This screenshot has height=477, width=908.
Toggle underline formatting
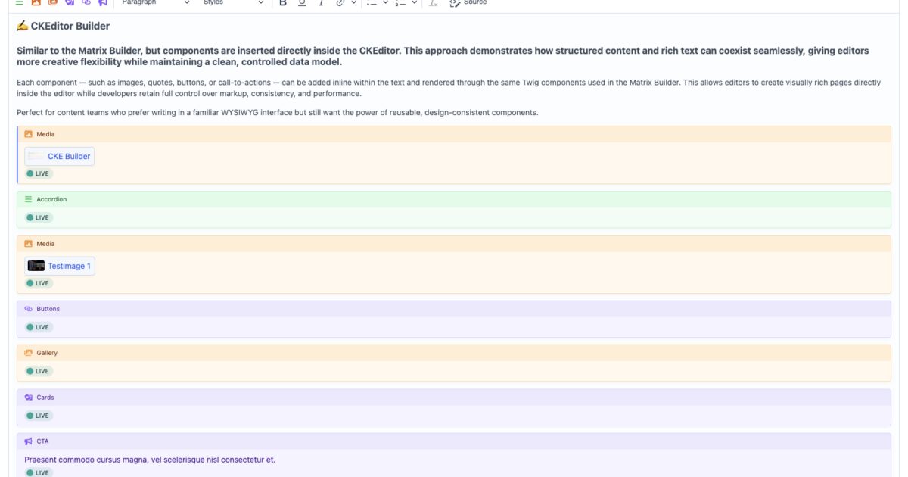(302, 2)
